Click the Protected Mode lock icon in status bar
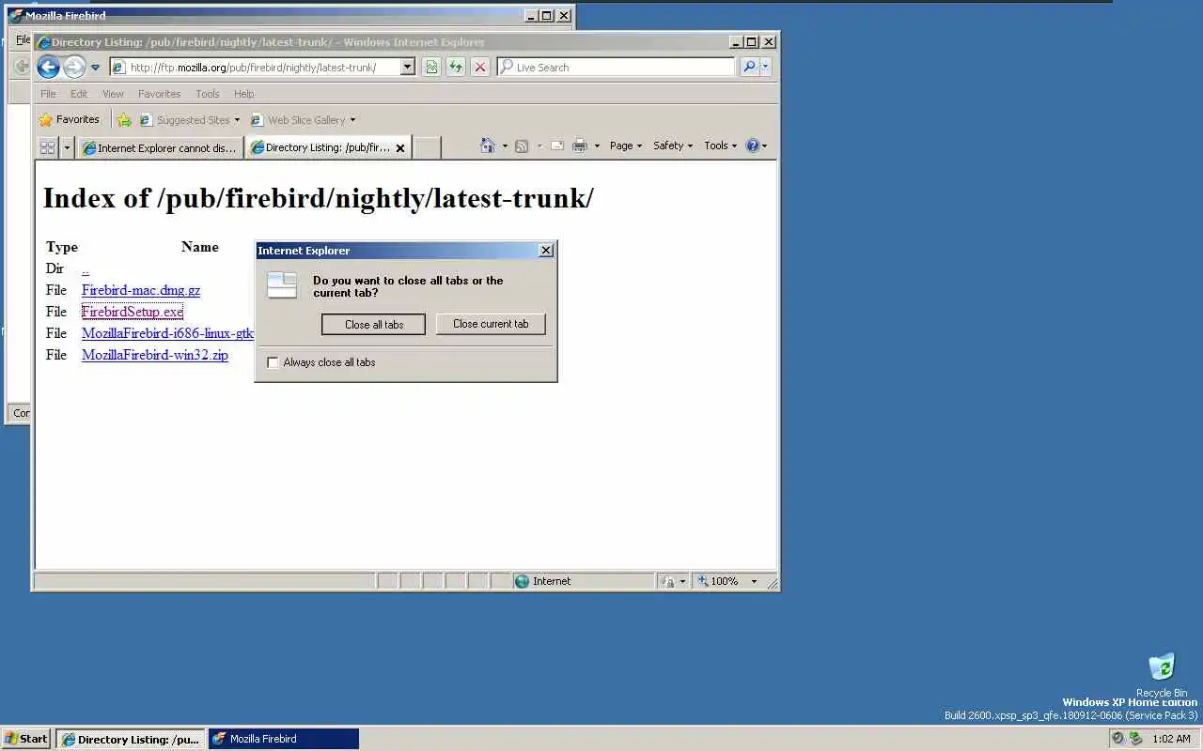1203x751 pixels. 668,581
